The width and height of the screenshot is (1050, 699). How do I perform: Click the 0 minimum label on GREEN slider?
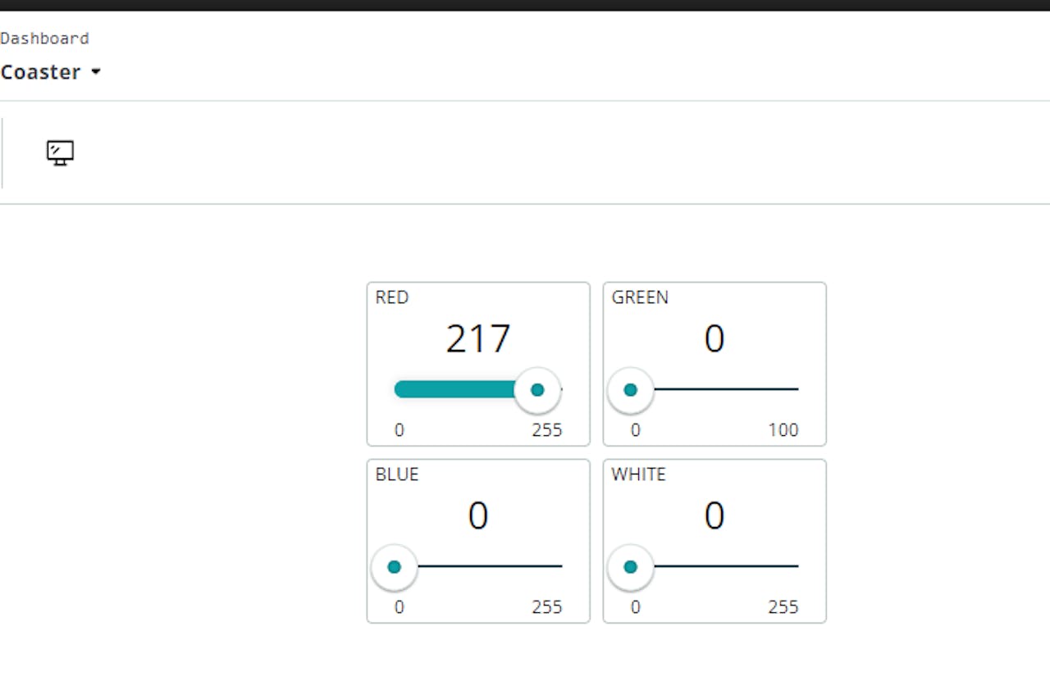pyautogui.click(x=636, y=430)
